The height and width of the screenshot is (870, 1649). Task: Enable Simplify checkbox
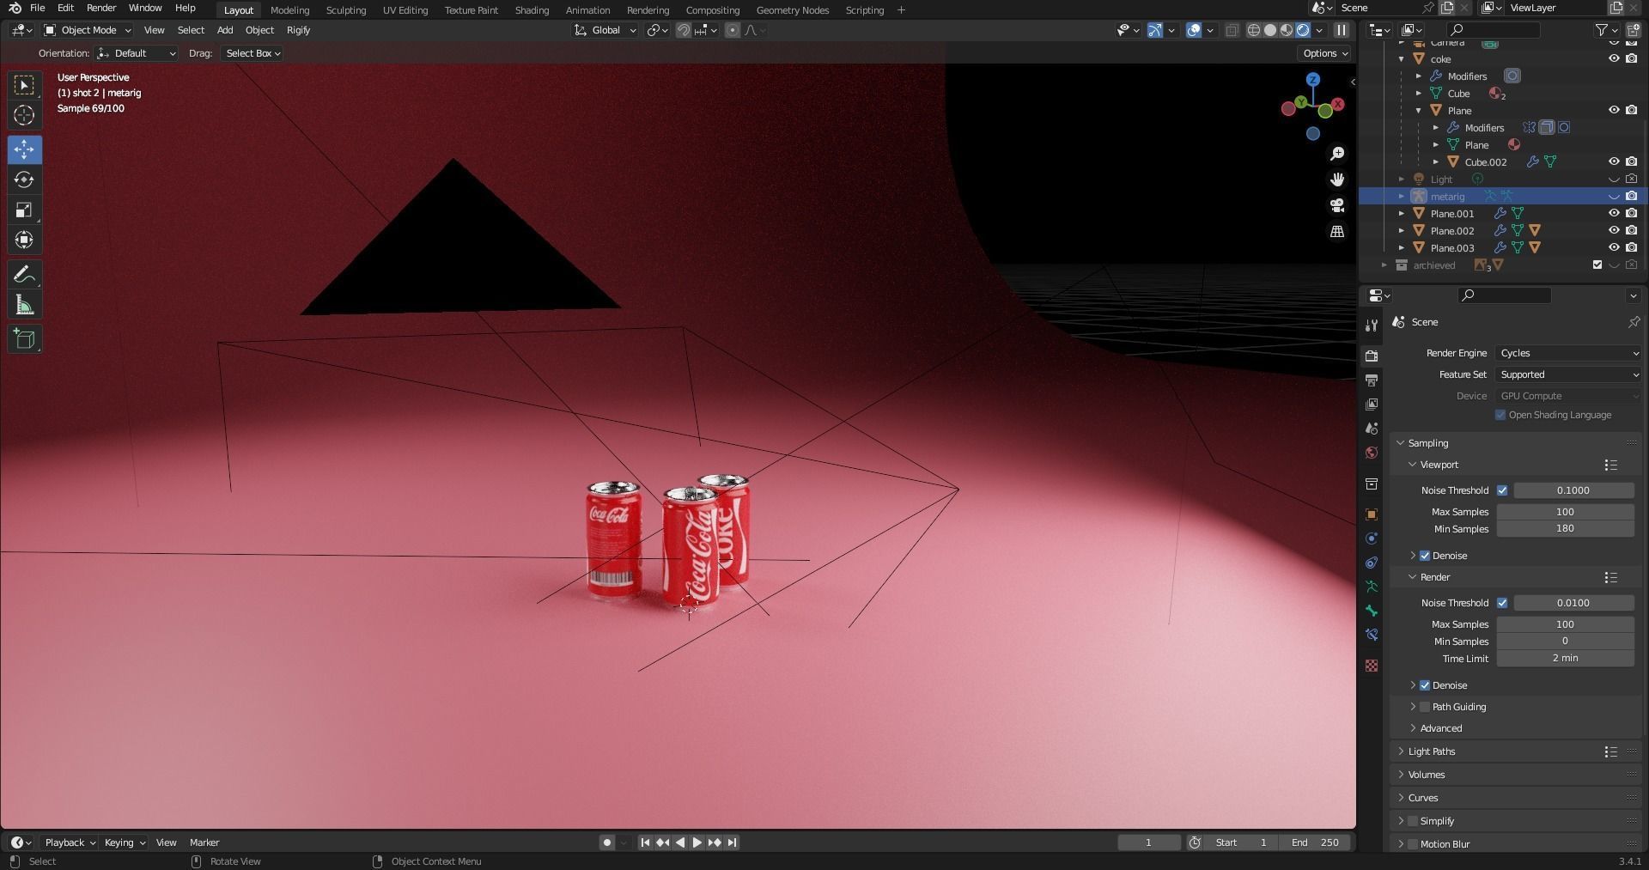[1413, 821]
